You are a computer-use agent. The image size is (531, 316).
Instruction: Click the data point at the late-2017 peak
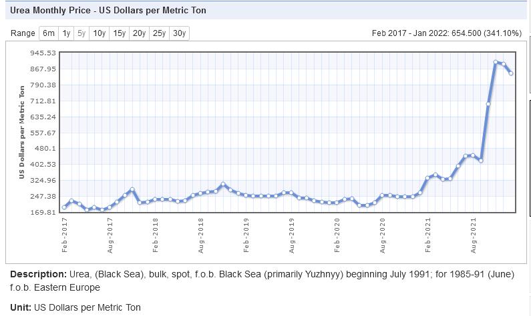[x=132, y=190]
